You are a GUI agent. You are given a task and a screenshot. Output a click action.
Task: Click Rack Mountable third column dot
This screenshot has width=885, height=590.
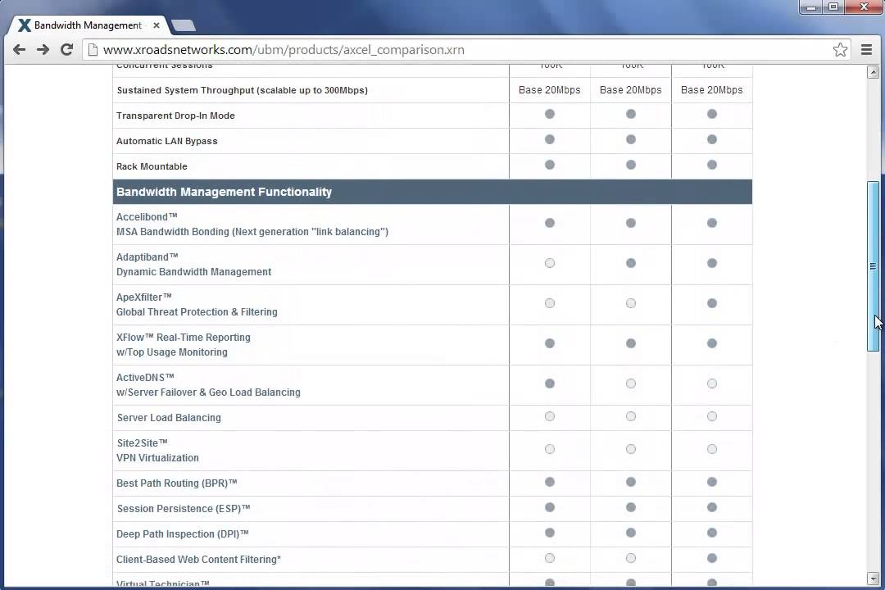point(712,165)
